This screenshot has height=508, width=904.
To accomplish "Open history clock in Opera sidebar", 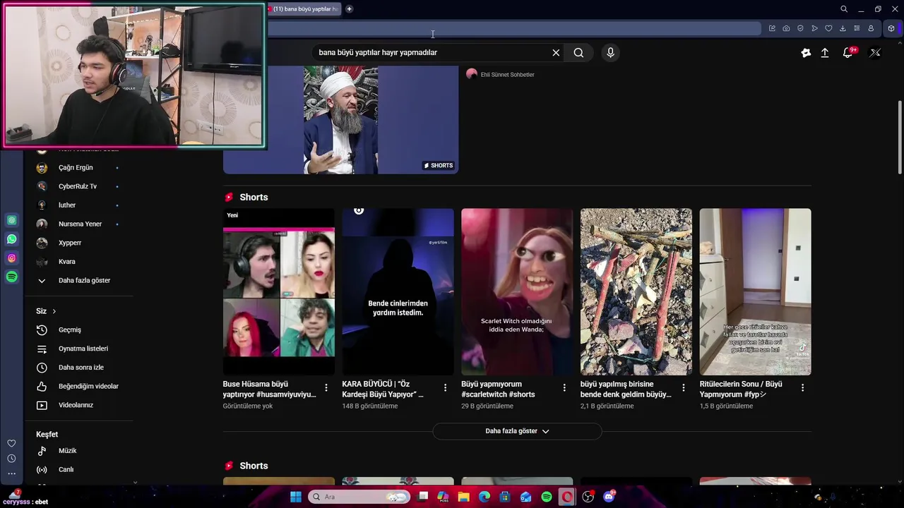I will (11, 459).
